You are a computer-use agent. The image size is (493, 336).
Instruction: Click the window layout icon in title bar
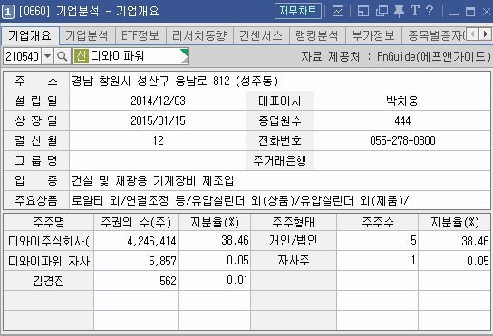click(x=363, y=12)
